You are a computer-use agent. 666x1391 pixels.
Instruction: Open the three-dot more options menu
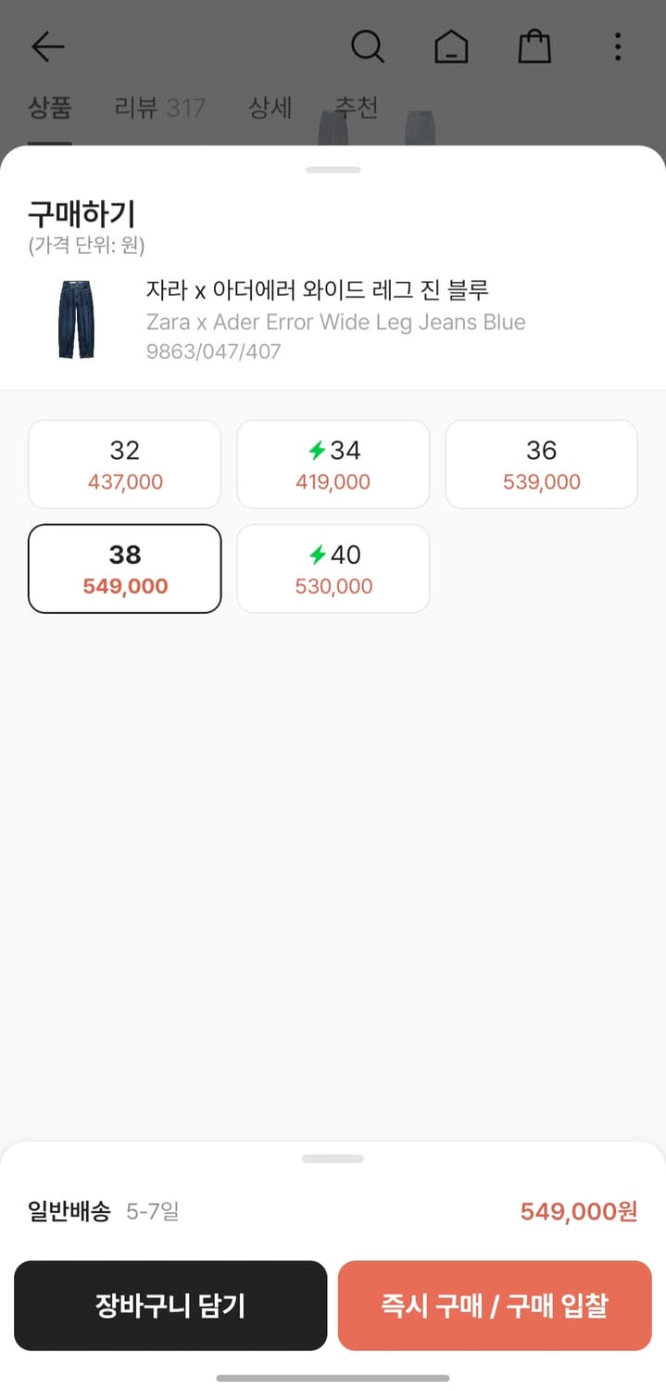(x=618, y=46)
